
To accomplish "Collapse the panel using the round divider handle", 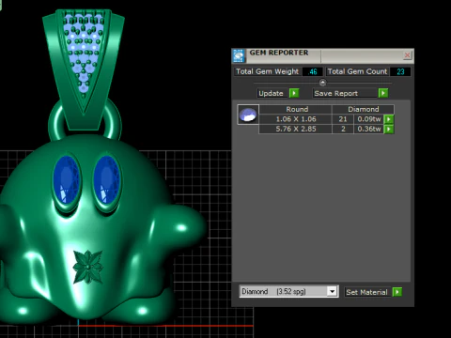I will 322,83.
